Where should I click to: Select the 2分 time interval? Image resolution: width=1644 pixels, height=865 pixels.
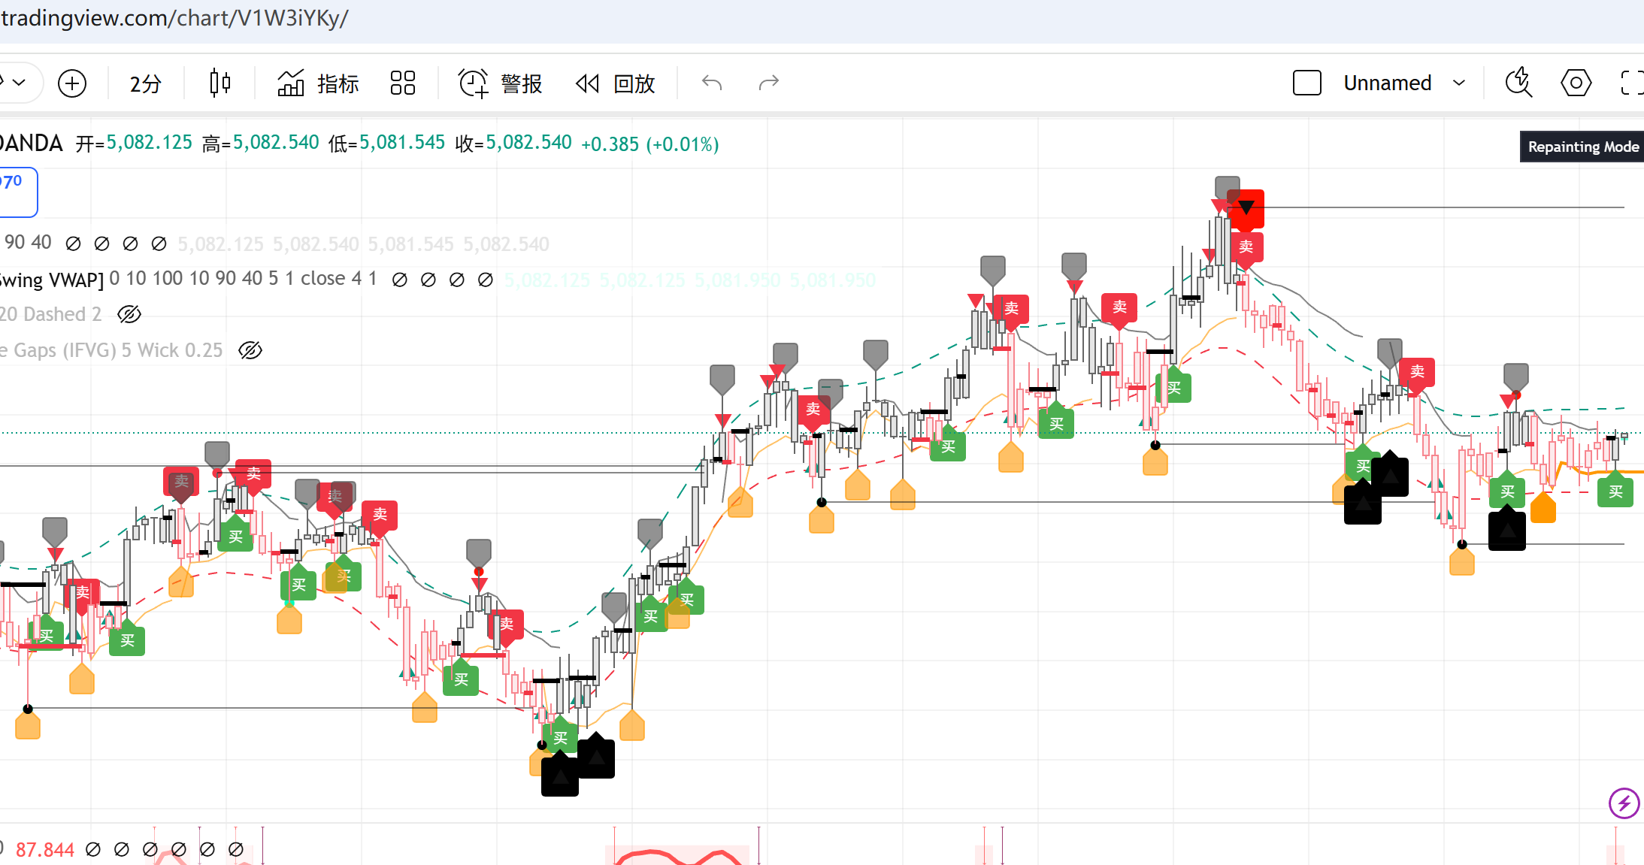click(145, 83)
